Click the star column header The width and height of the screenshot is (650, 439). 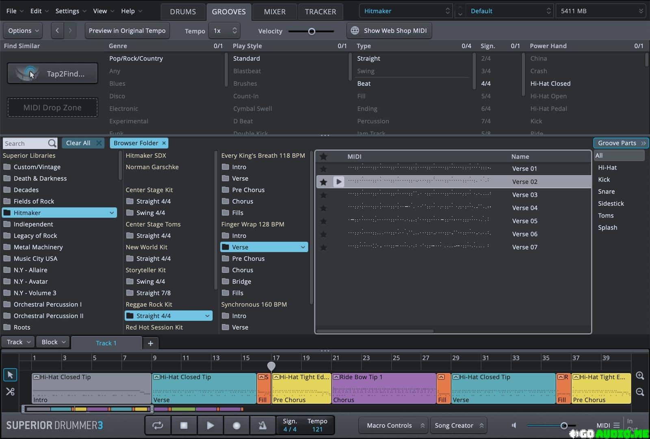tap(323, 156)
